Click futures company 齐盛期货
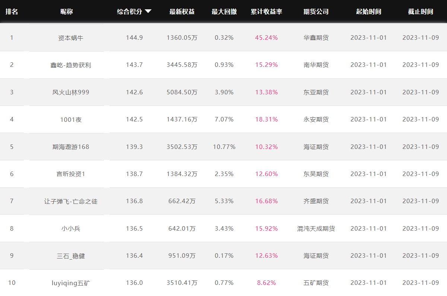This screenshot has height=296, width=447. (x=316, y=201)
